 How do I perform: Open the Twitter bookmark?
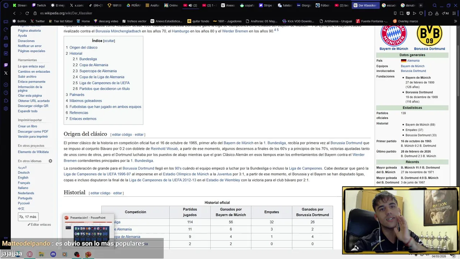pyautogui.click(x=37, y=21)
